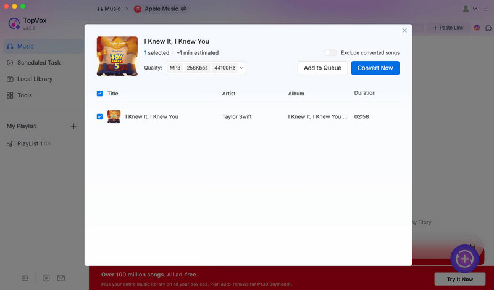
Task: Open the mail feedback icon
Action: pos(61,278)
